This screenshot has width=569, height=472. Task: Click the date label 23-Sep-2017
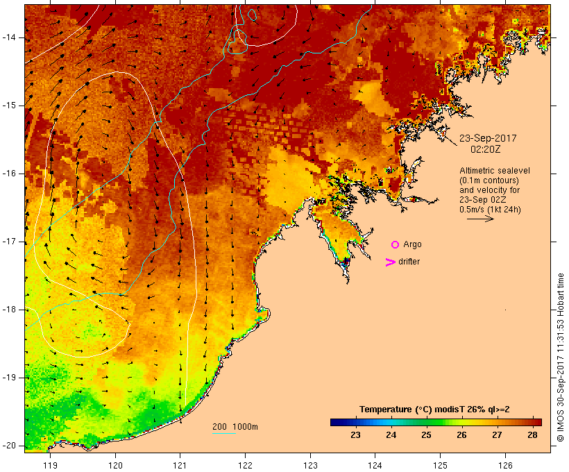[488, 138]
